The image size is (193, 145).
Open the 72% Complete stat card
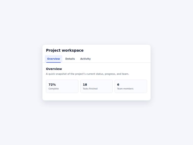[x=62, y=86]
